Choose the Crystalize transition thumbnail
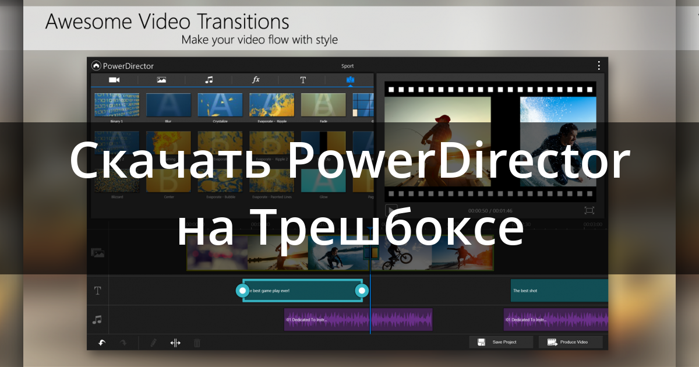699x367 pixels. (220, 105)
